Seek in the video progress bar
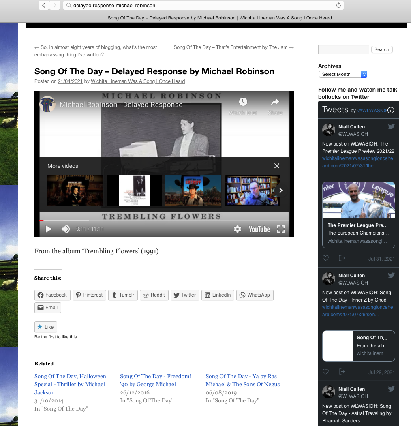The width and height of the screenshot is (411, 426). (x=164, y=220)
